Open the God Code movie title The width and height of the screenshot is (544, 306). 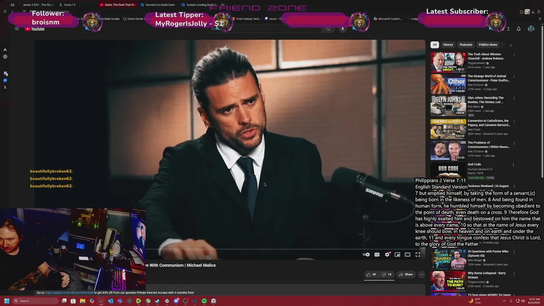(474, 164)
